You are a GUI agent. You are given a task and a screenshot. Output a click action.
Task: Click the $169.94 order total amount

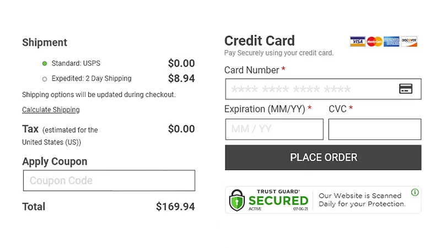175,207
